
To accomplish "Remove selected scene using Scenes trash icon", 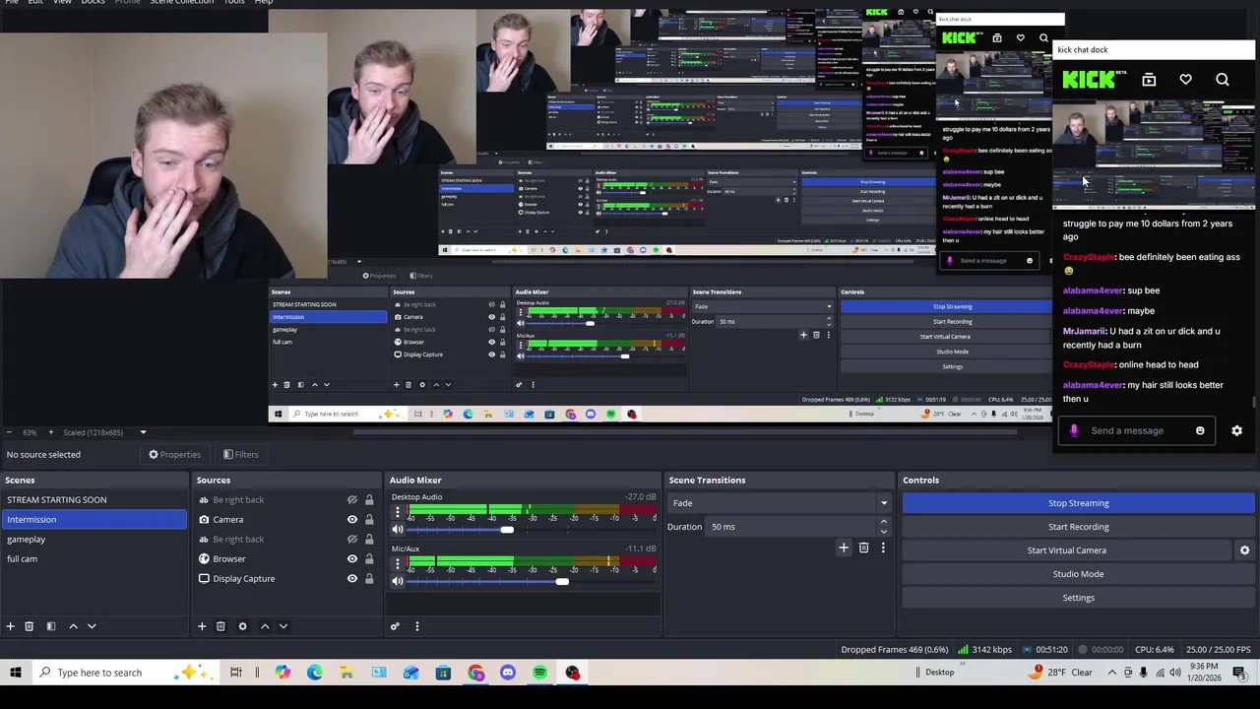I will (29, 626).
